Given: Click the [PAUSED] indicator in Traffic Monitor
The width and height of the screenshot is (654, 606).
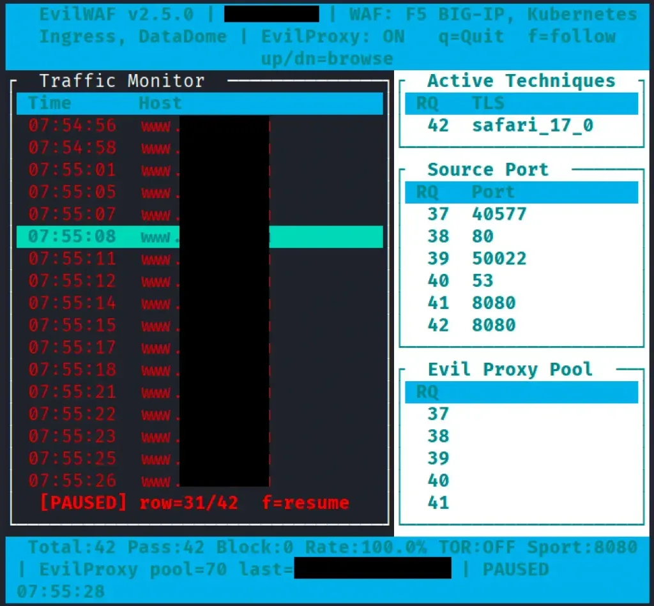Looking at the screenshot, I should click(83, 503).
